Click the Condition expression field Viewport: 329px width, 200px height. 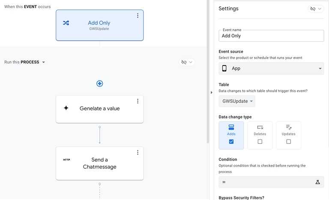(x=266, y=182)
